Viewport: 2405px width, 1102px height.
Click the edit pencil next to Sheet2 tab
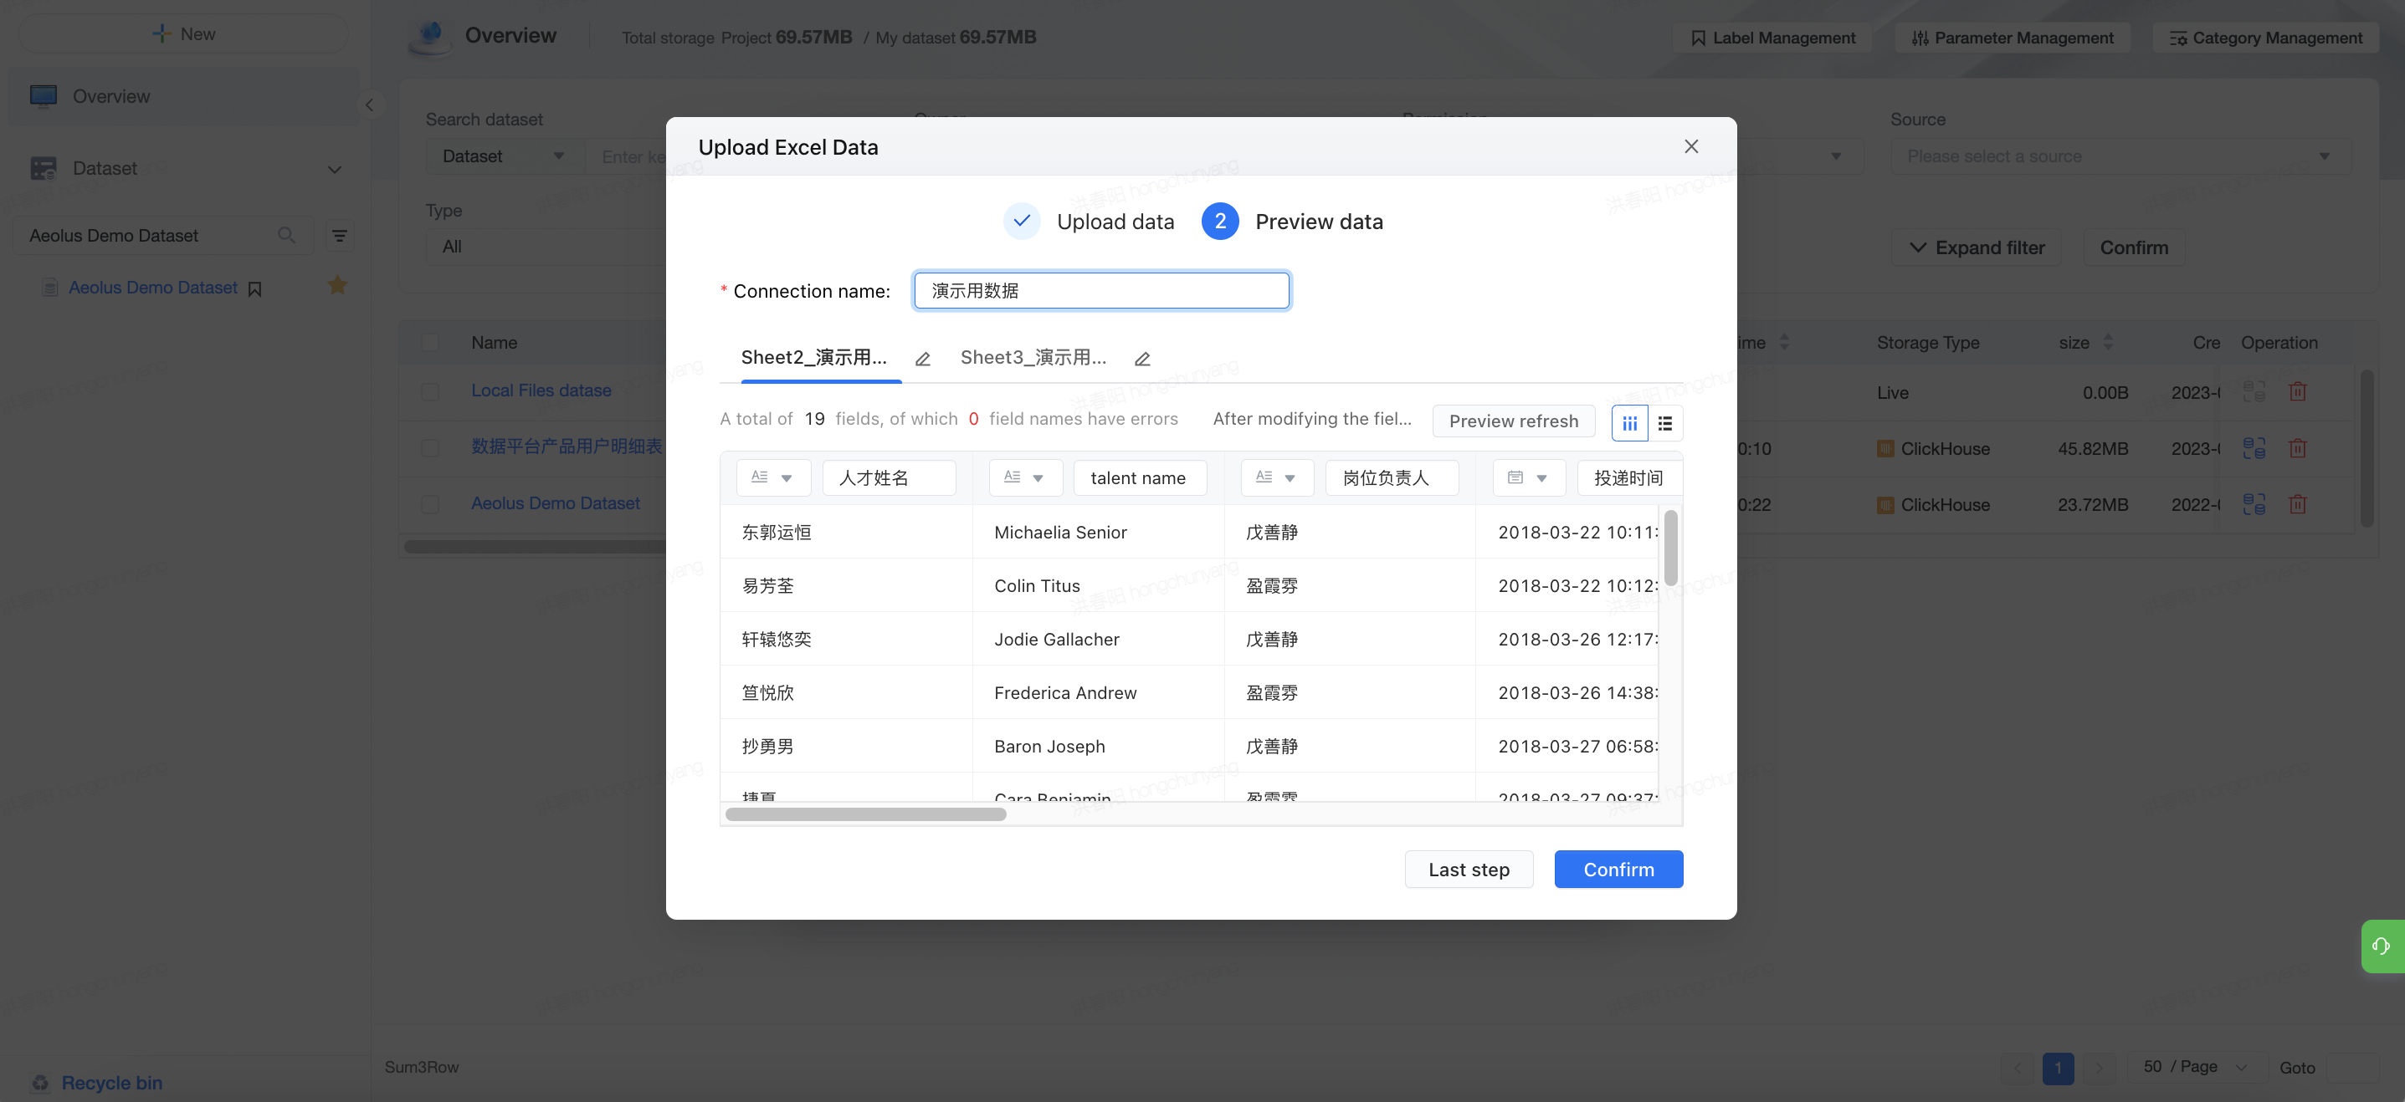922,360
